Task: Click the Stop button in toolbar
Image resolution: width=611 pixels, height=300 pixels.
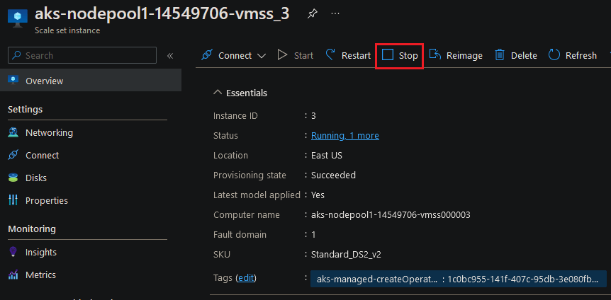Action: point(400,55)
